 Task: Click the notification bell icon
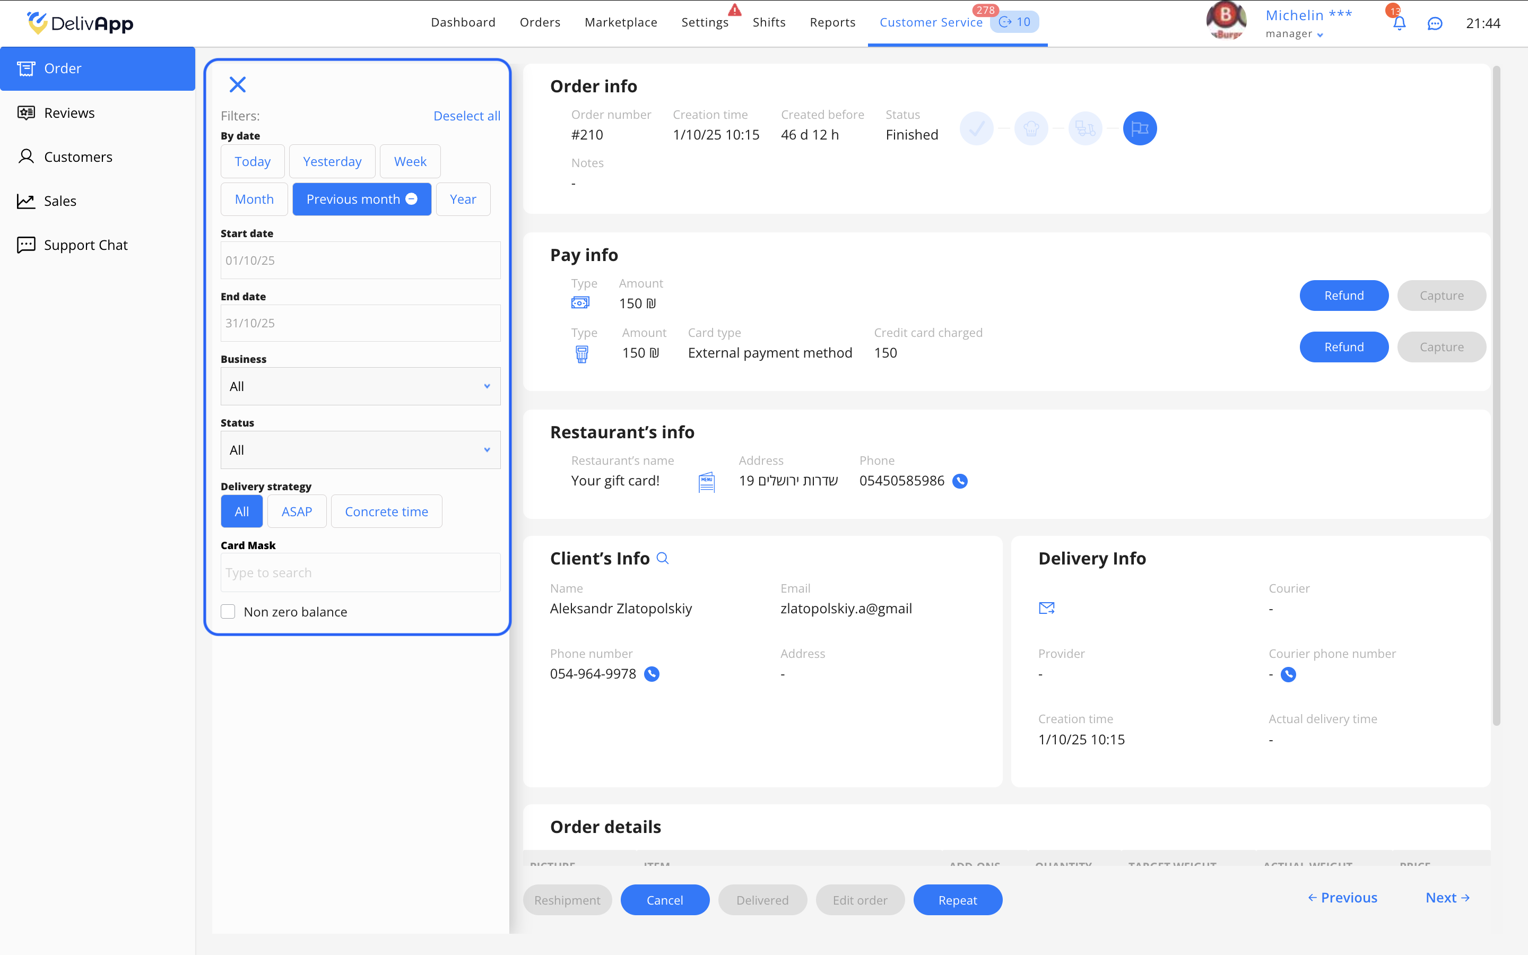[1399, 23]
